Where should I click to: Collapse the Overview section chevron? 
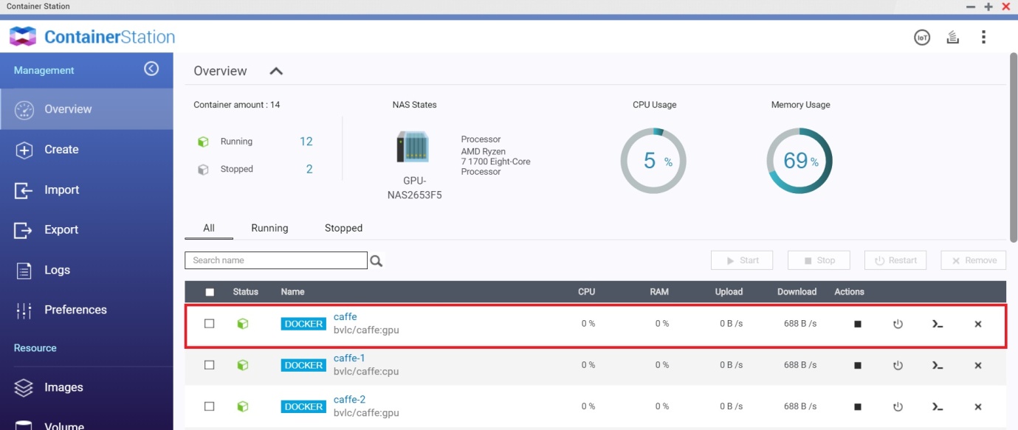click(276, 72)
